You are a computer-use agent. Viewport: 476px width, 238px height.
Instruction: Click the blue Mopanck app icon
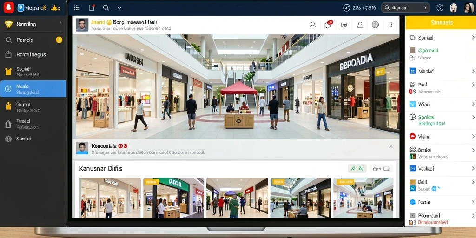pyautogui.click(x=21, y=8)
